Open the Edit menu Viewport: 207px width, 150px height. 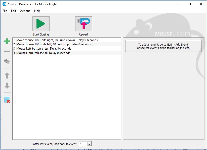[x=14, y=11]
